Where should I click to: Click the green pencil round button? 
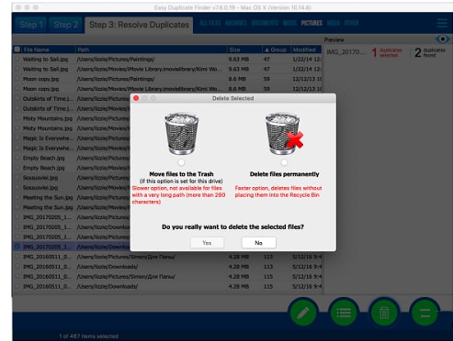[303, 313]
